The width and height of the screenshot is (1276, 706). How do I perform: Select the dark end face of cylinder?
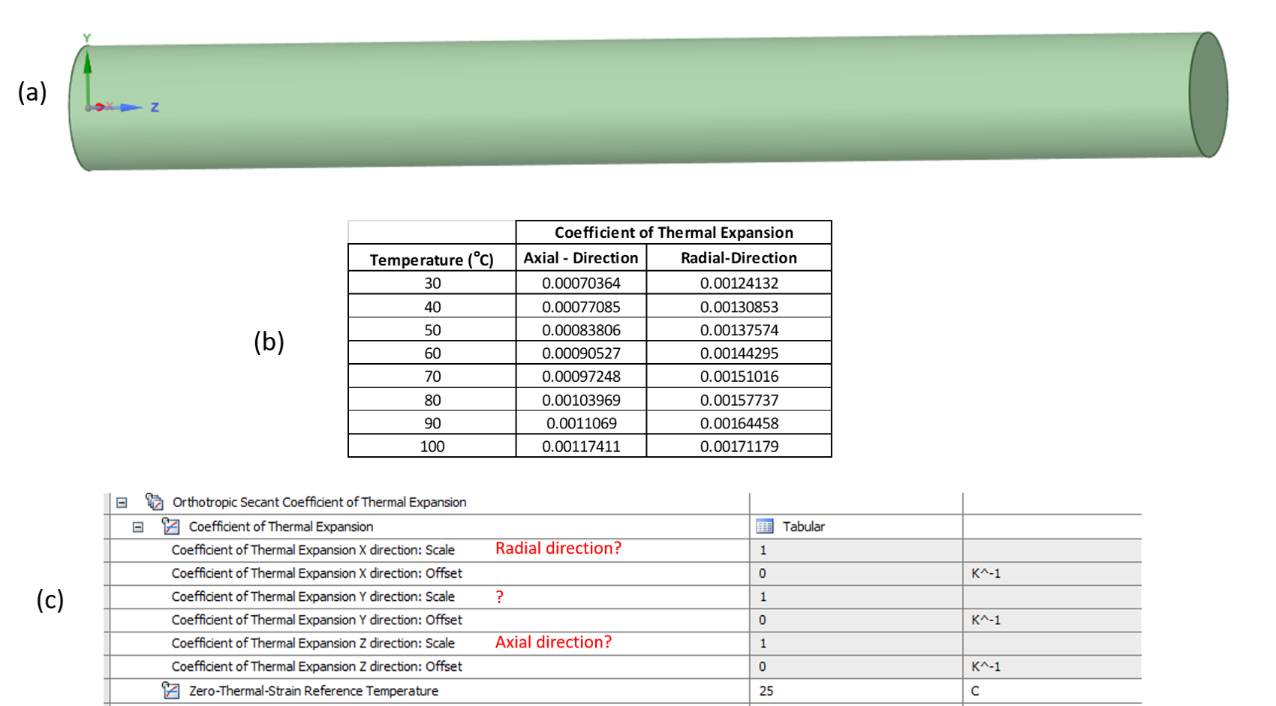1208,95
